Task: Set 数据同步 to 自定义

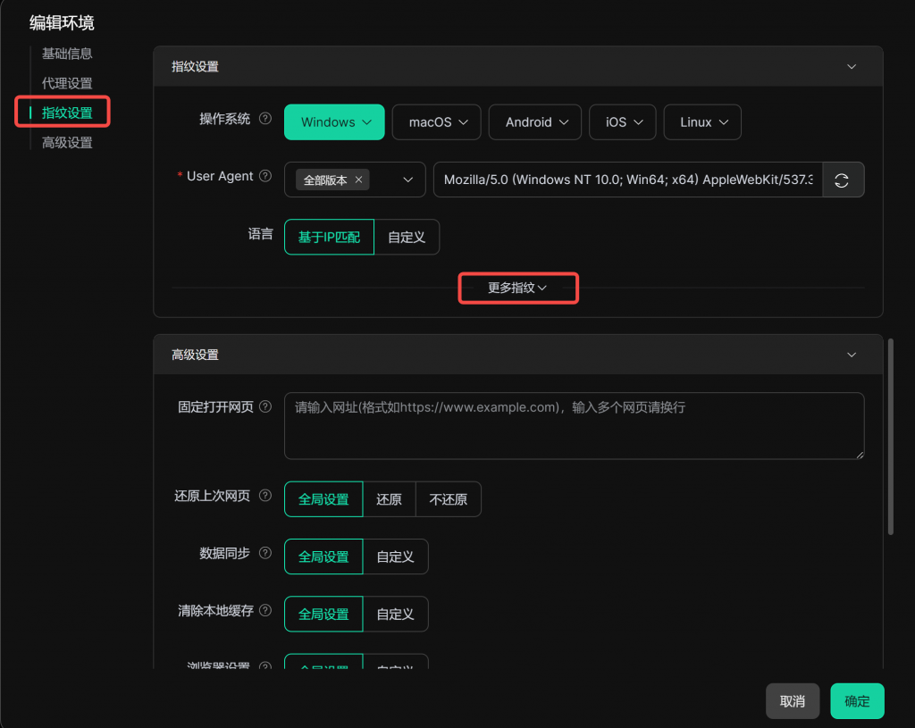Action: (x=395, y=556)
